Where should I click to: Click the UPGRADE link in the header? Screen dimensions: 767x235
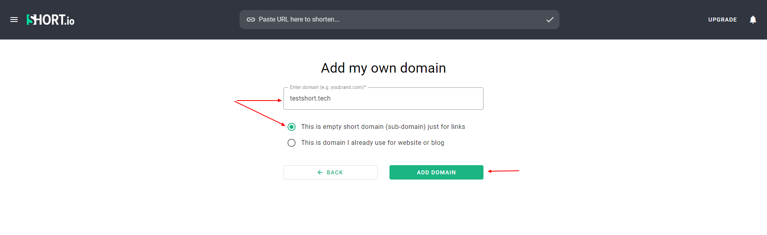pos(722,20)
